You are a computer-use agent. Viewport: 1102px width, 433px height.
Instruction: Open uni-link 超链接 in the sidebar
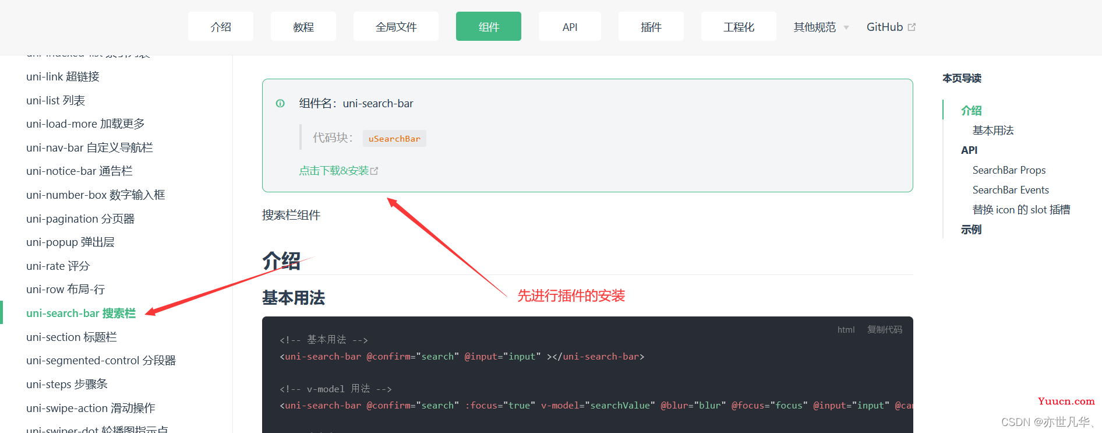(x=63, y=76)
